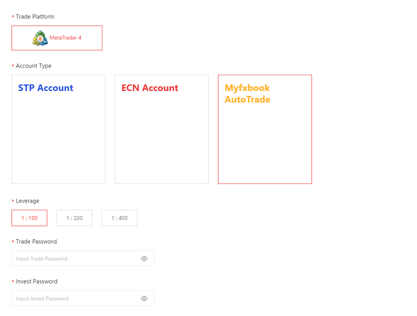Toggle Invest Password visibility eye icon

(144, 299)
